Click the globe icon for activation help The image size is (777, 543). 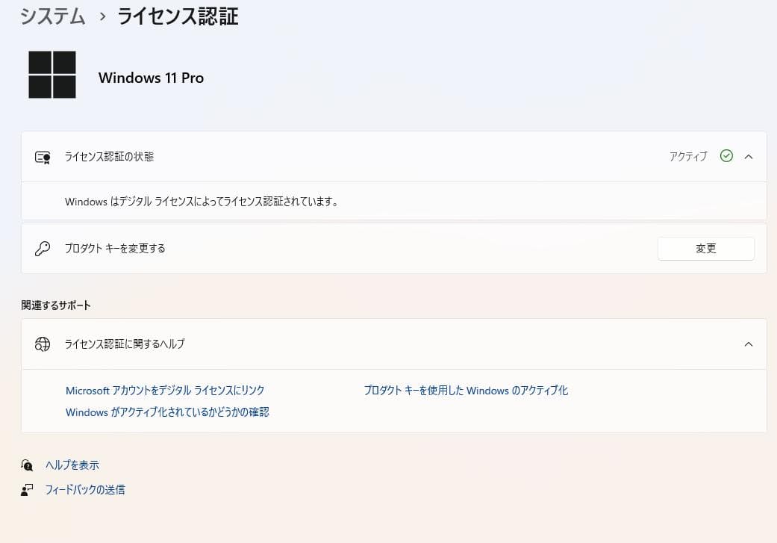click(x=43, y=344)
